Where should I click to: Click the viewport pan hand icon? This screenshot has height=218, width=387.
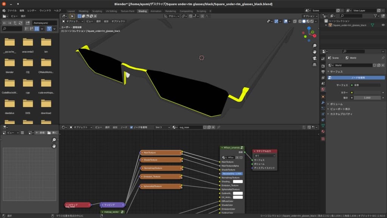pyautogui.click(x=314, y=52)
